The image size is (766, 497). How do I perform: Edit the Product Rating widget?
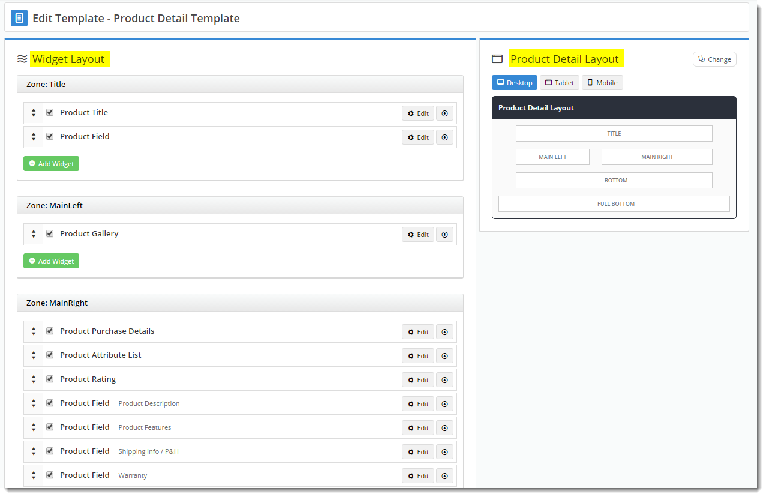(418, 380)
